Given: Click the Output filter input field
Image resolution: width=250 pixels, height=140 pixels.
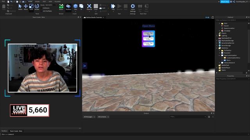Looking at the screenshot, I should (188, 117).
